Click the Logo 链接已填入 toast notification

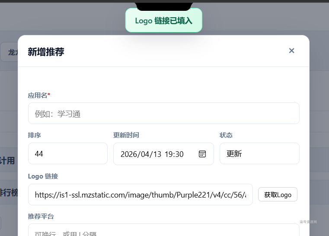[x=164, y=20]
